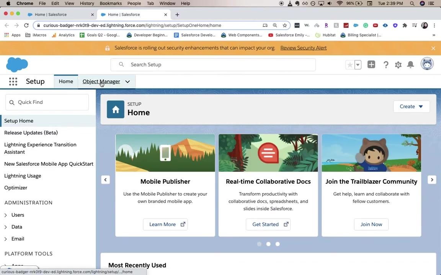Viewport: 441px width, 275px height.
Task: Open Lightning Usage in sidebar
Action: coord(23,176)
